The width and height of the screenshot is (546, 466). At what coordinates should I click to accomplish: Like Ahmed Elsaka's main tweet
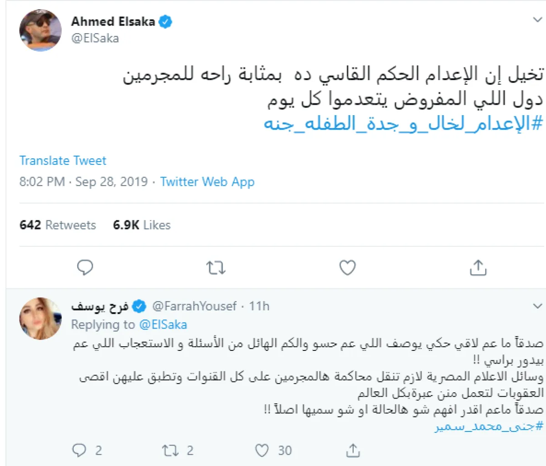tap(347, 268)
